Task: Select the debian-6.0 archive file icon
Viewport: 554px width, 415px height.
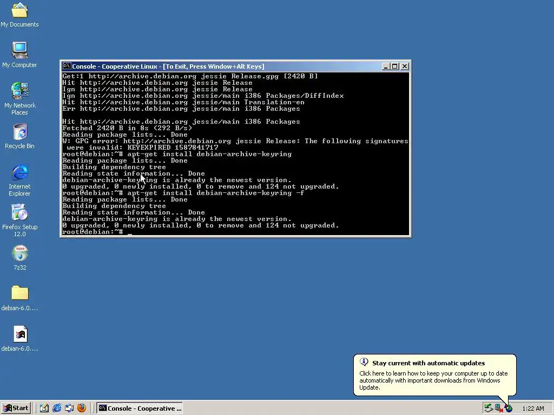Action: point(20,339)
